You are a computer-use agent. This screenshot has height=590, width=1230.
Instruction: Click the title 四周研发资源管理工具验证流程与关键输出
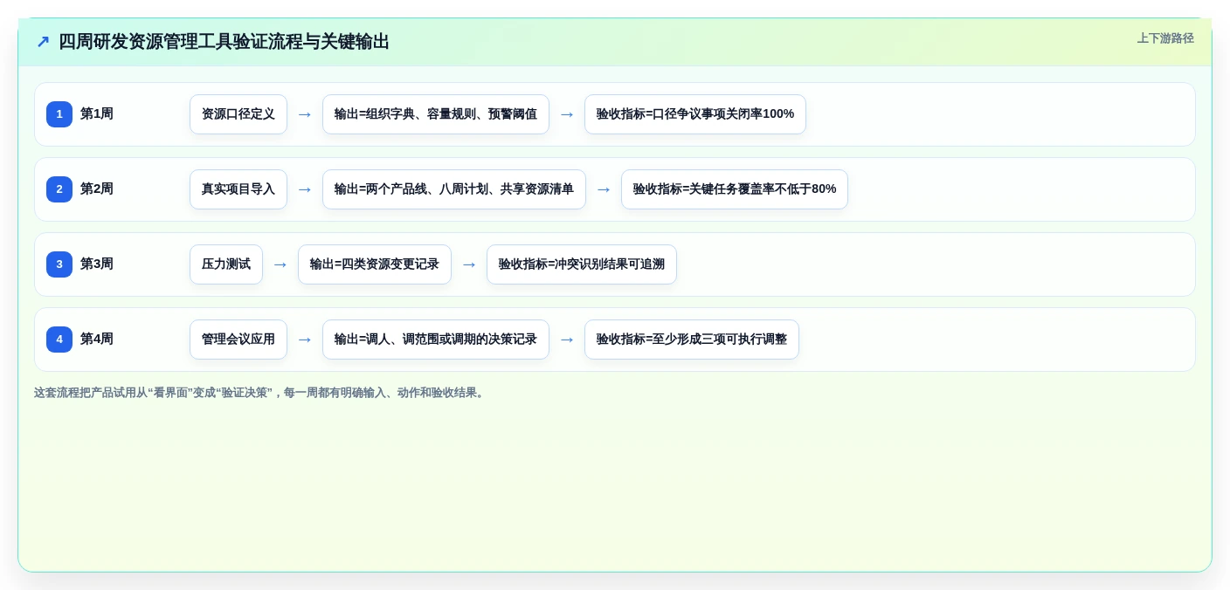pos(224,41)
